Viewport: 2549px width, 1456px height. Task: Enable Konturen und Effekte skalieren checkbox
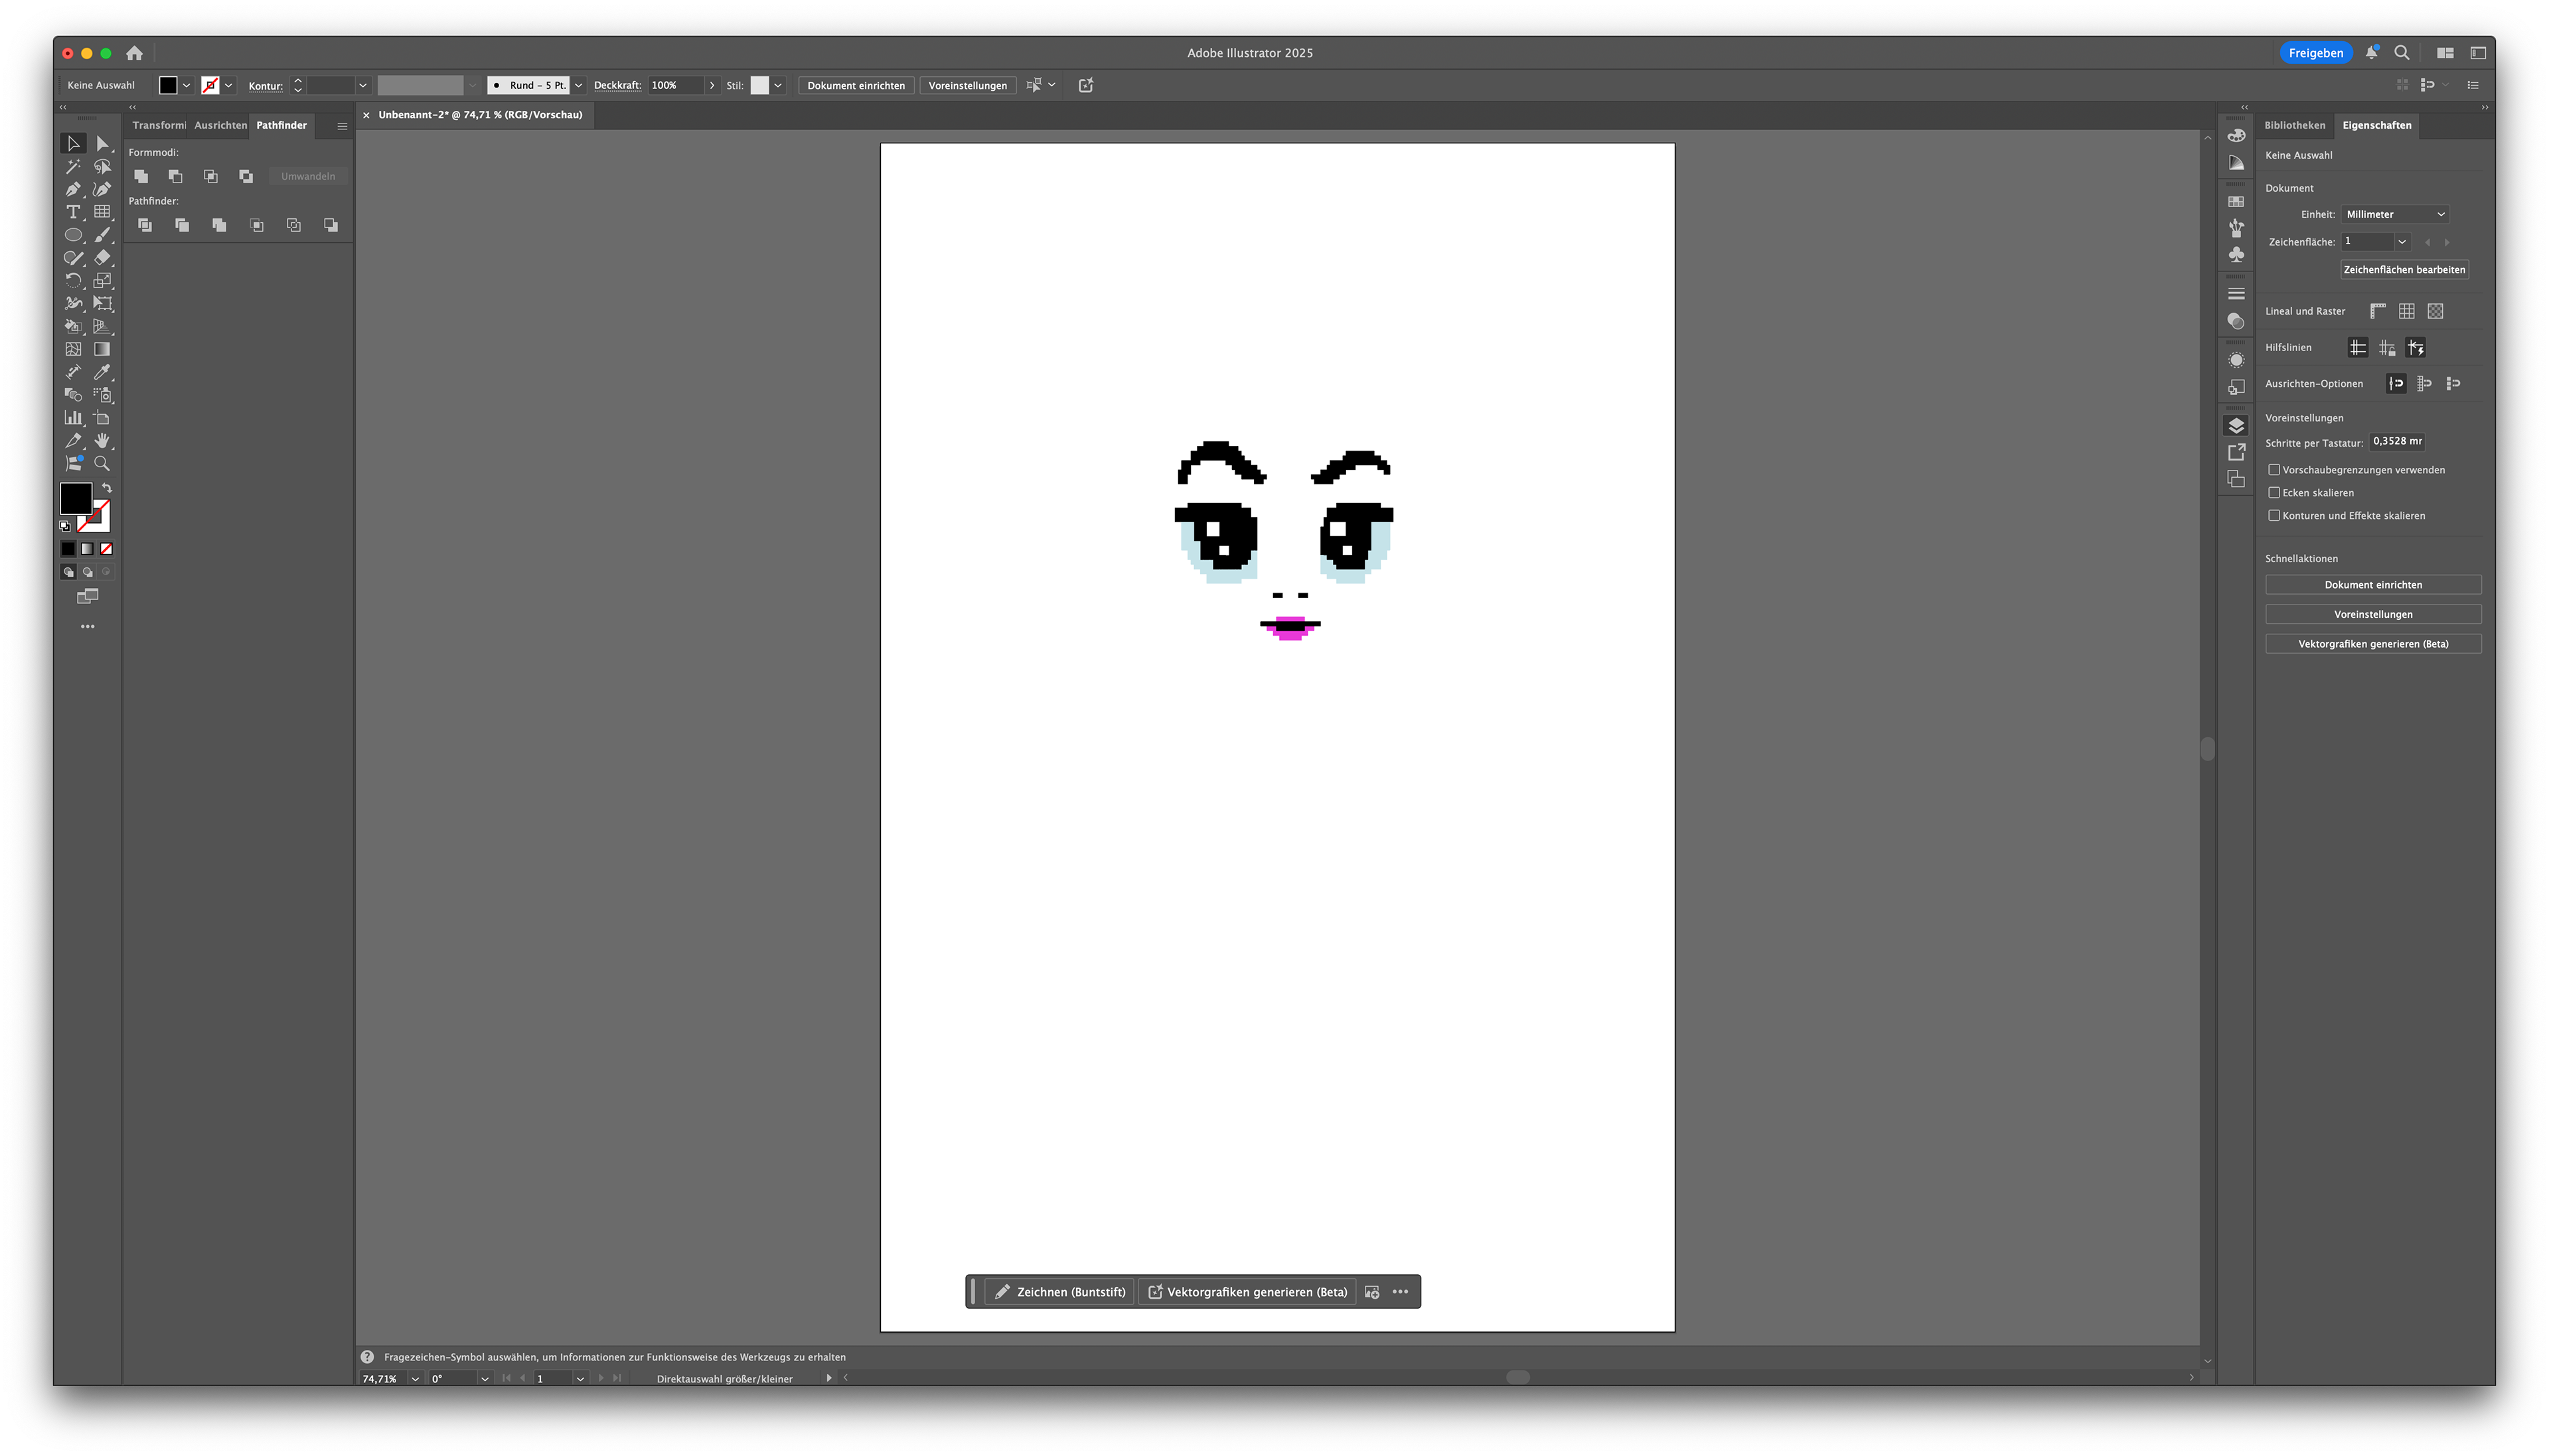coord(2274,516)
